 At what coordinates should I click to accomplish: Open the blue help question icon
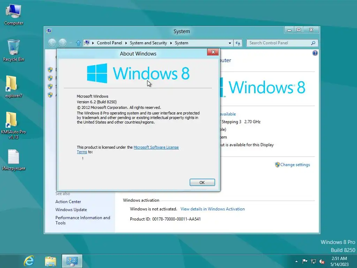(315, 53)
